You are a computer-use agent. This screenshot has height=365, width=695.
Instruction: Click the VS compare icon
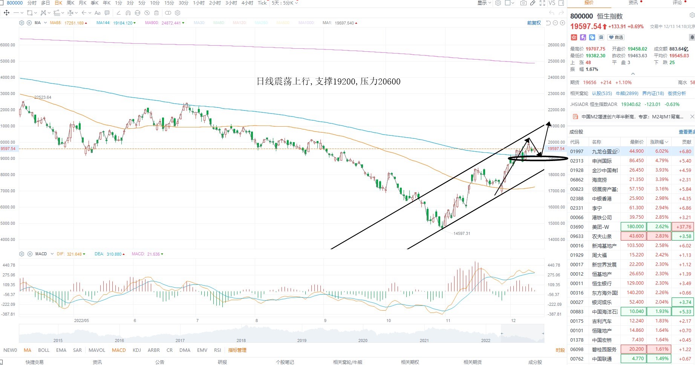click(552, 3)
